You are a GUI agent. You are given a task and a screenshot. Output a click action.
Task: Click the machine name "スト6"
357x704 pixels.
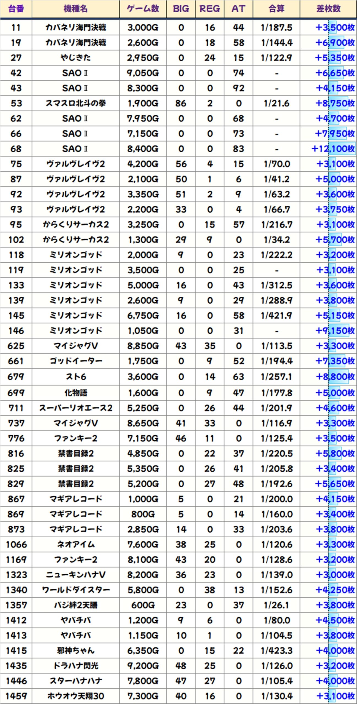[75, 376]
